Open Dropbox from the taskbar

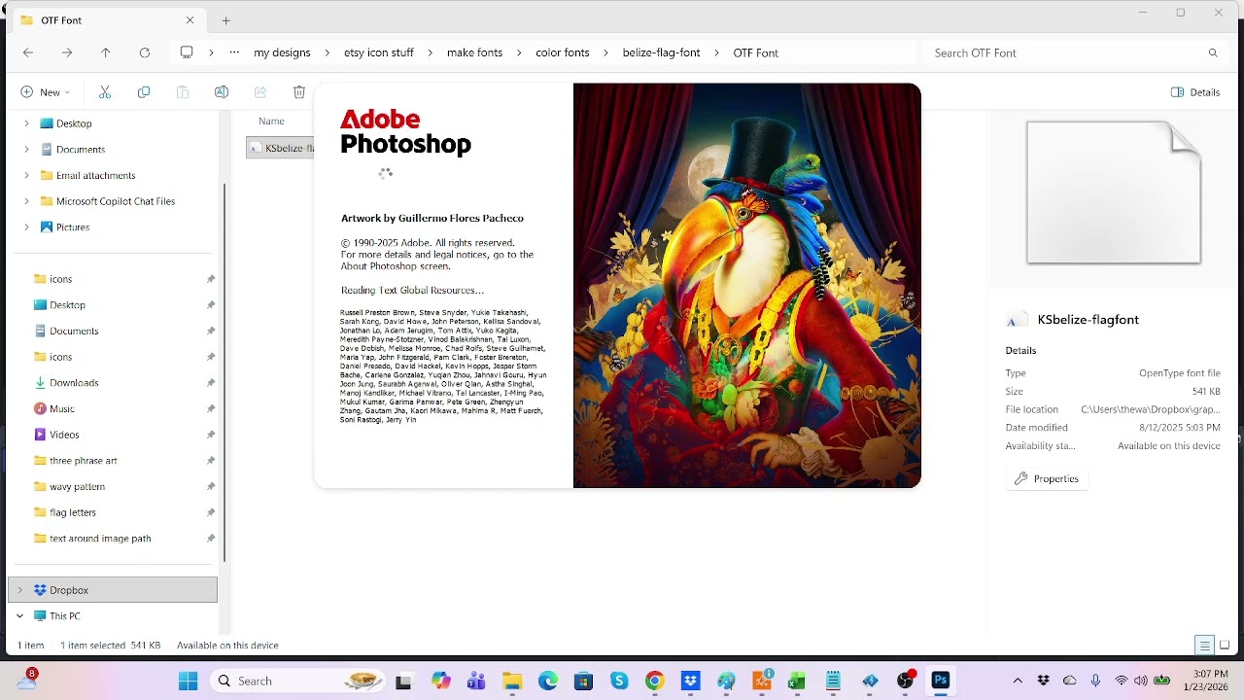click(690, 681)
